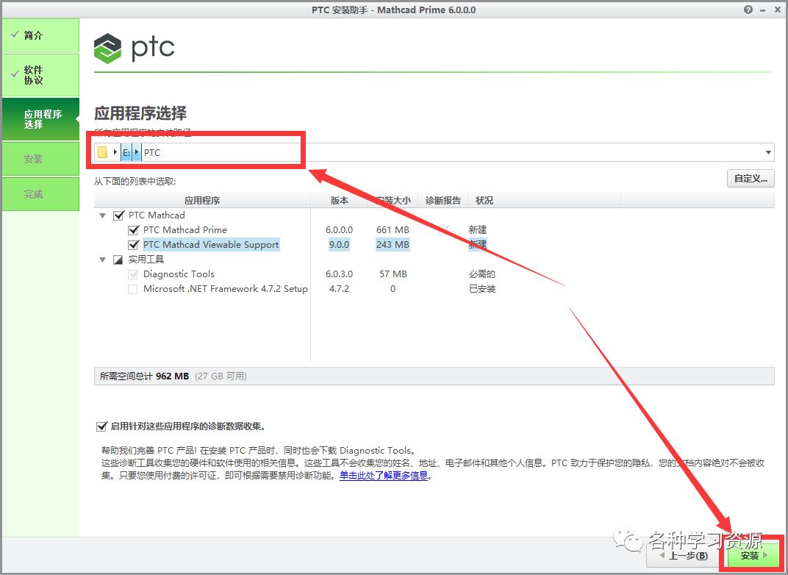788x575 pixels.
Task: Click the PTC Mathcad group label
Action: [x=157, y=215]
